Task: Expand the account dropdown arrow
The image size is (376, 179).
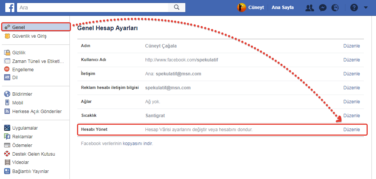Action: point(365,8)
